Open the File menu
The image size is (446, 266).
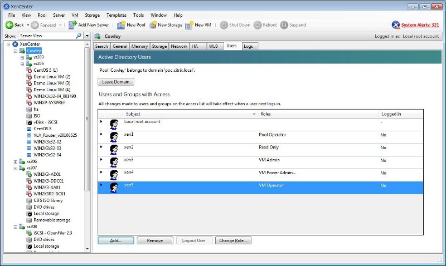[12, 15]
